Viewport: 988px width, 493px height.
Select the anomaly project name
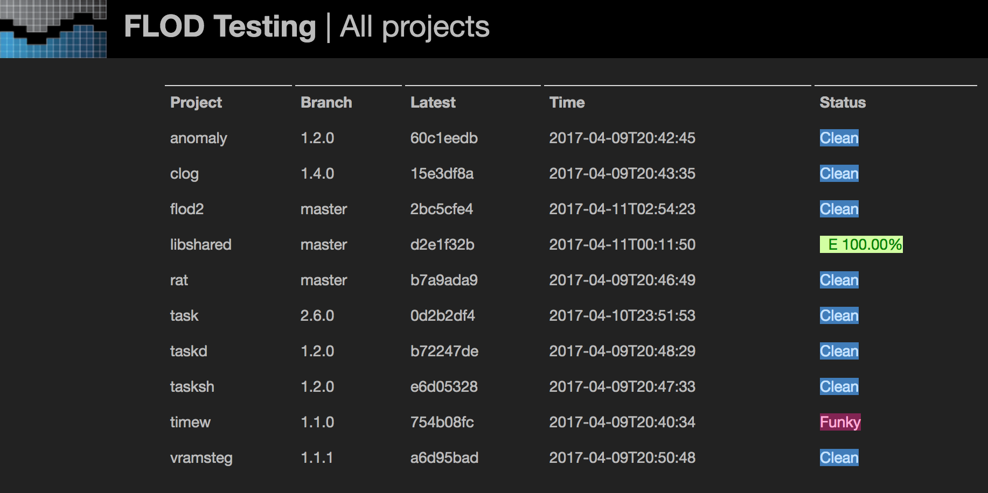click(x=198, y=138)
